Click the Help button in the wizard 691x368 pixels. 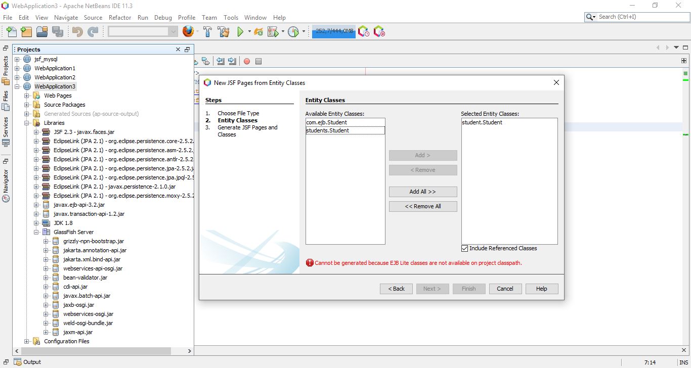click(541, 289)
